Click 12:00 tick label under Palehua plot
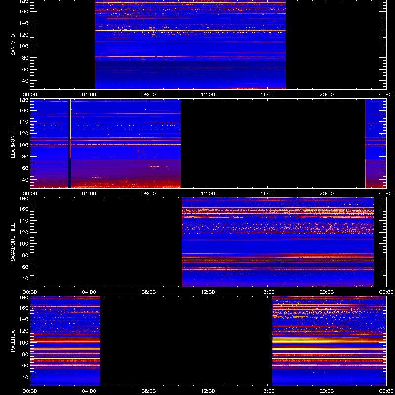This screenshot has height=395, width=395. click(208, 391)
